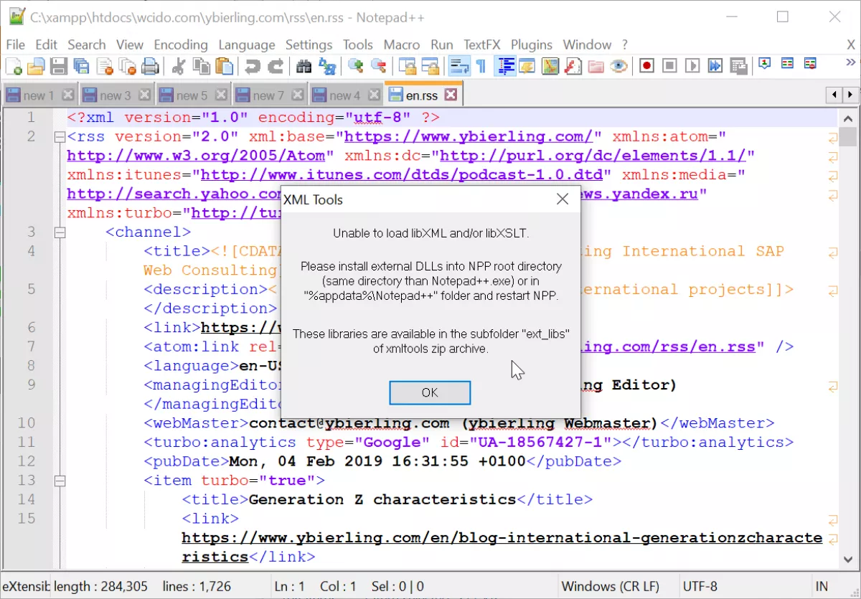Click Synchronize Horizontal Scrolling icon

pyautogui.click(x=430, y=67)
